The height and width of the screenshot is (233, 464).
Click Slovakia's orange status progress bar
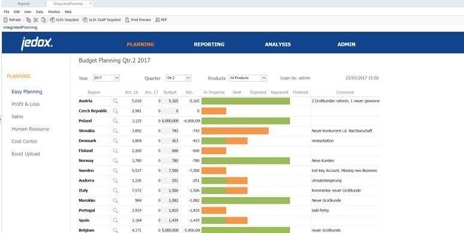click(235, 131)
